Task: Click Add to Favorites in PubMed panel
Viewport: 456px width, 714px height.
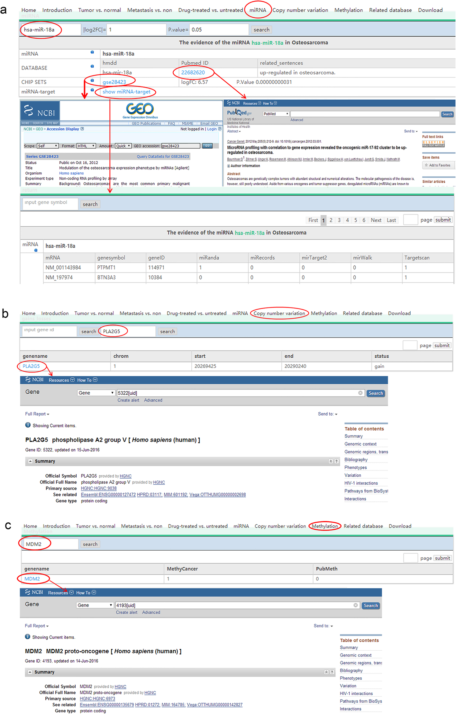Action: coord(438,165)
